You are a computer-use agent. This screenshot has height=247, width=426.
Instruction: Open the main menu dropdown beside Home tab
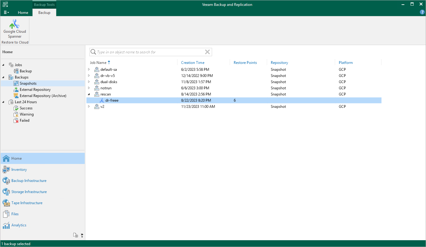pos(6,13)
